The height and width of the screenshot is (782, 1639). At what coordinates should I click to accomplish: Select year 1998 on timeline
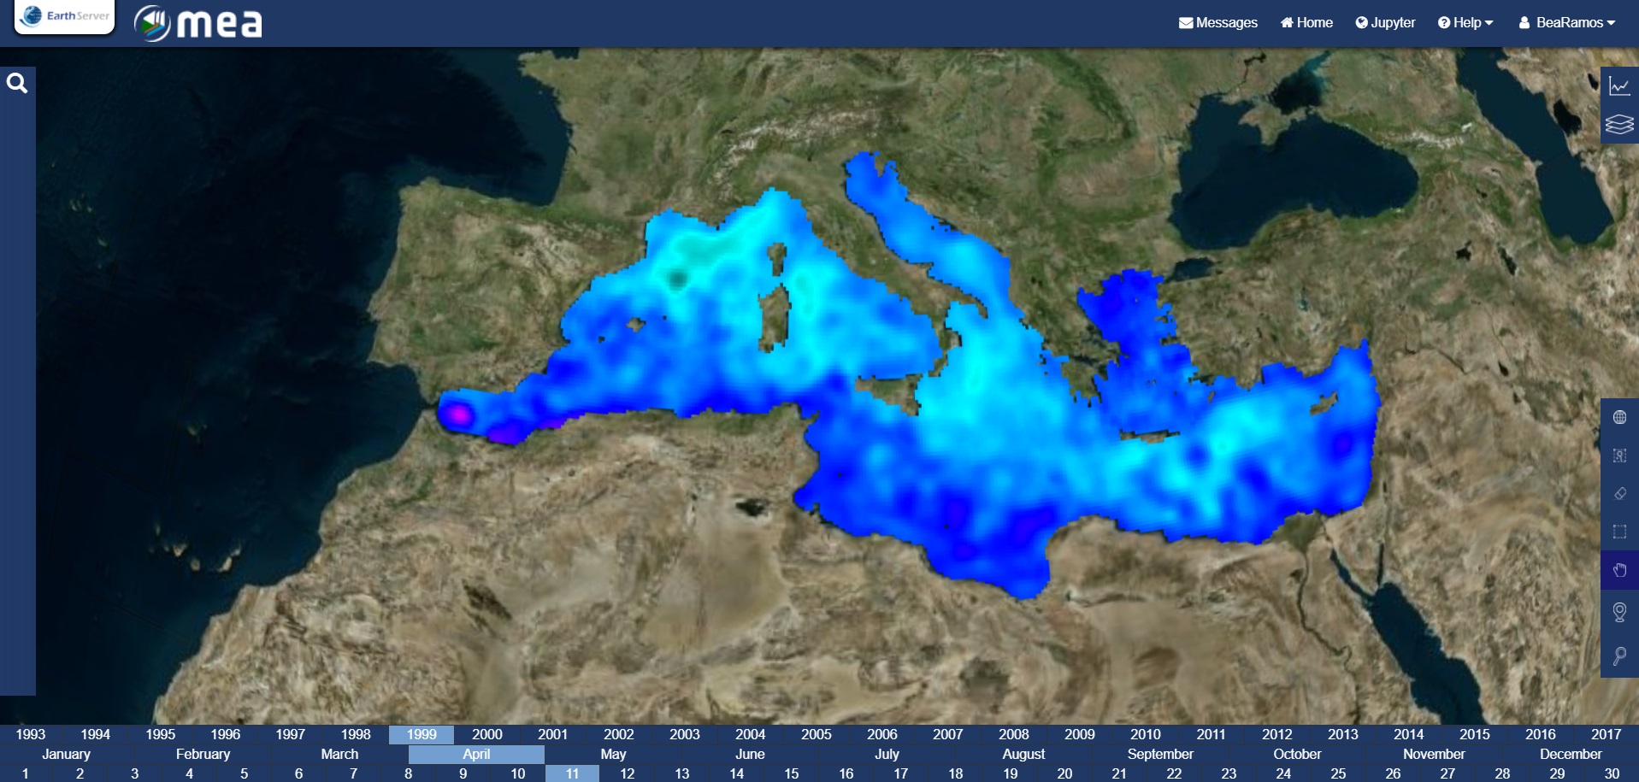tap(357, 734)
